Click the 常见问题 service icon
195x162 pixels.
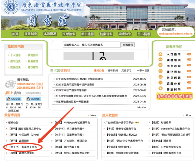click(161, 77)
